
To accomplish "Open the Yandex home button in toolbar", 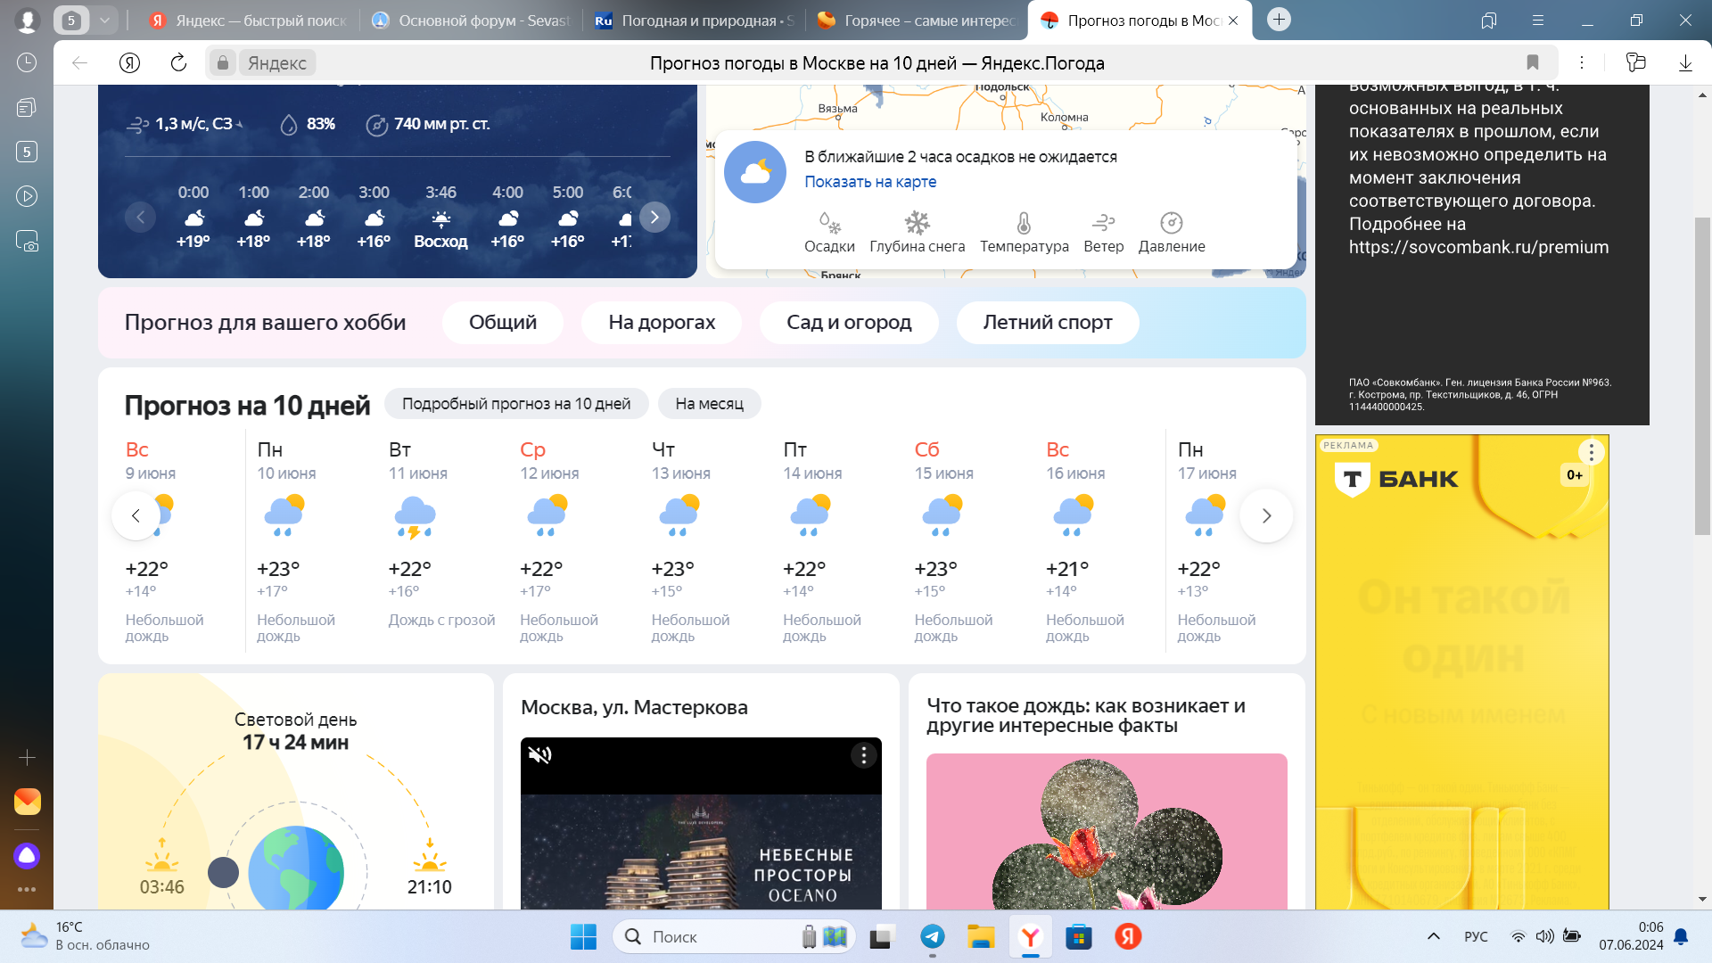I will (129, 62).
